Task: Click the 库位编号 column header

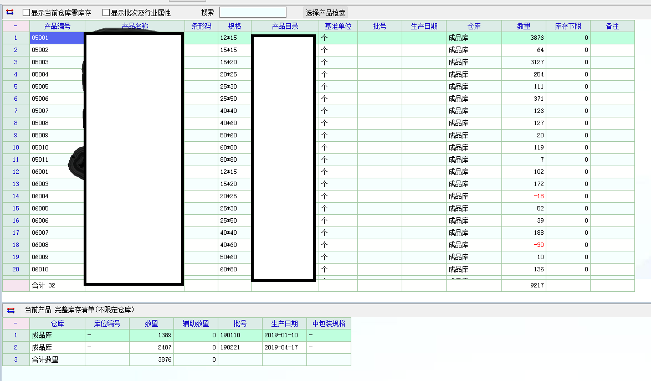Action: [x=107, y=323]
